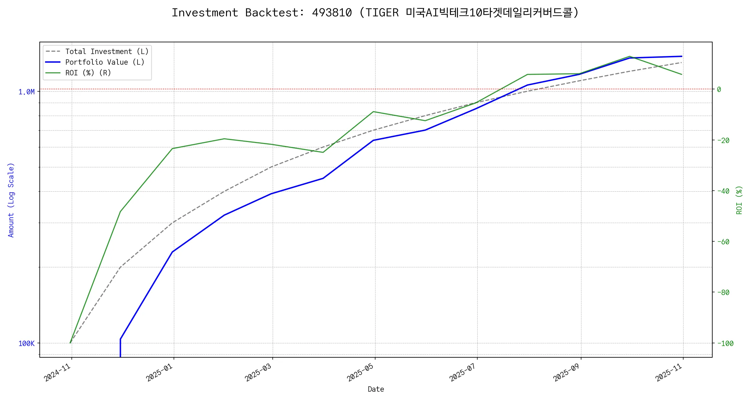Viewport: 751px width, 400px height.
Task: Click the 2025-11 date tick label
Action: coord(669,373)
